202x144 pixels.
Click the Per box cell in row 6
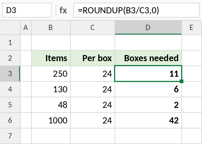(x=92, y=120)
